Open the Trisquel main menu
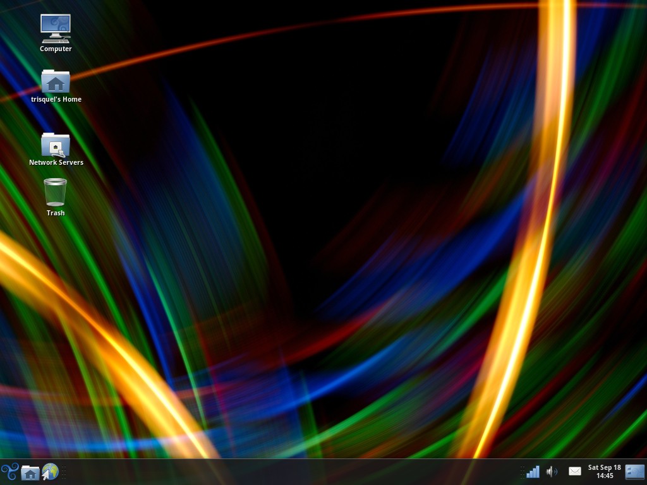The height and width of the screenshot is (485, 647). click(9, 472)
